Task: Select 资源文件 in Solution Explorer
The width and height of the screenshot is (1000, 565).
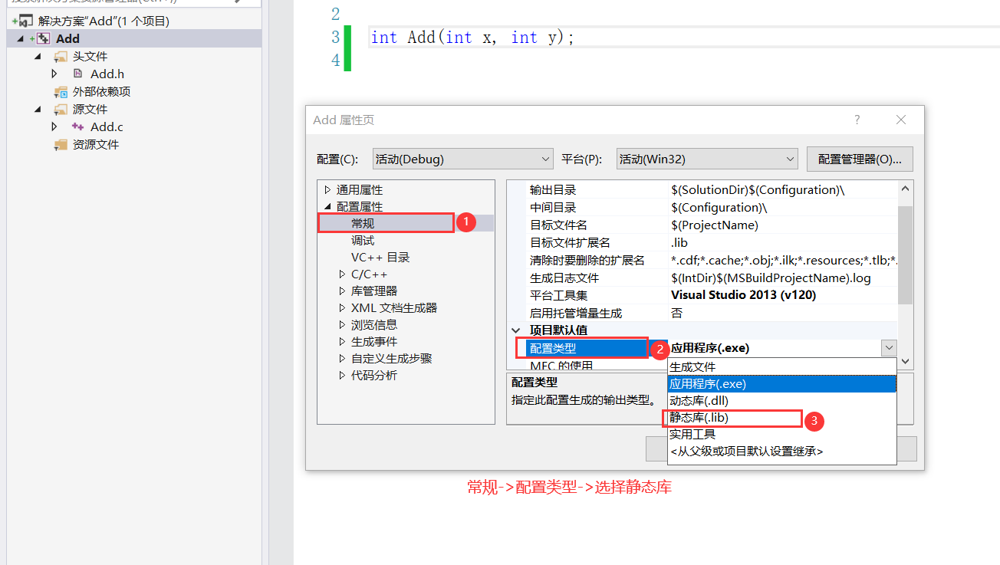Action: pyautogui.click(x=96, y=145)
